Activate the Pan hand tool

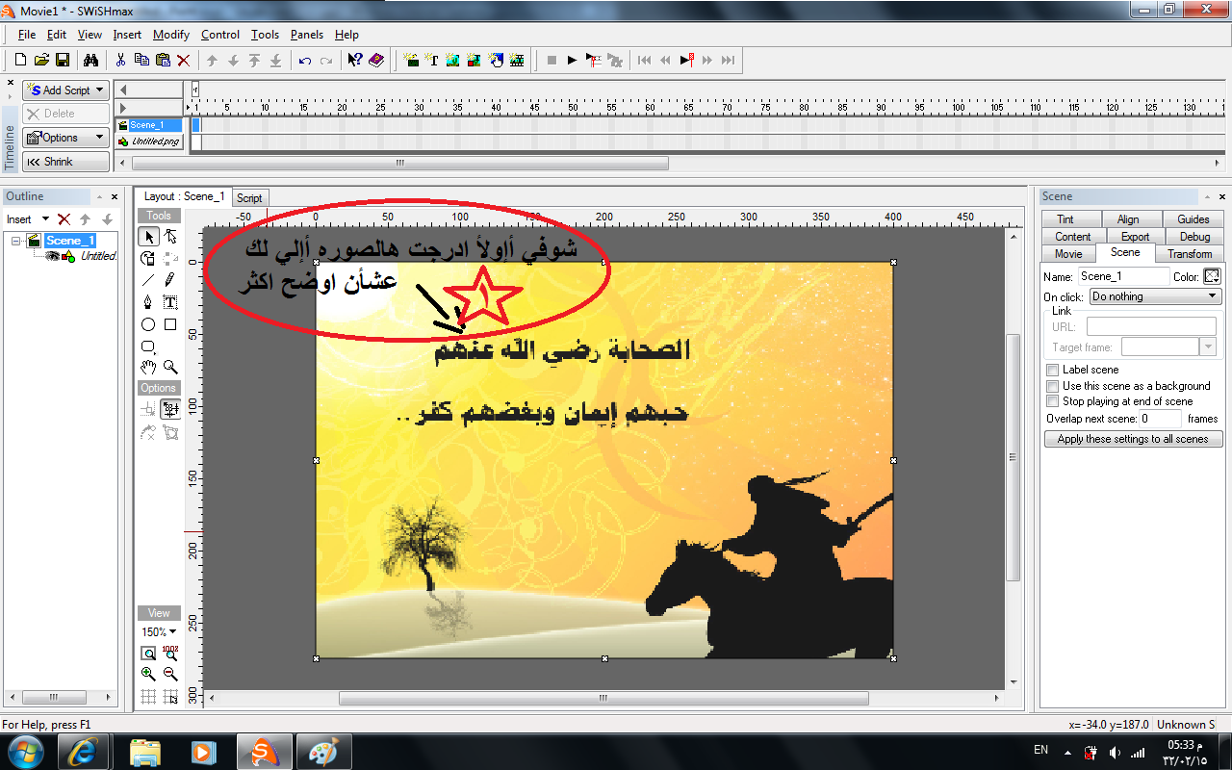tap(148, 367)
